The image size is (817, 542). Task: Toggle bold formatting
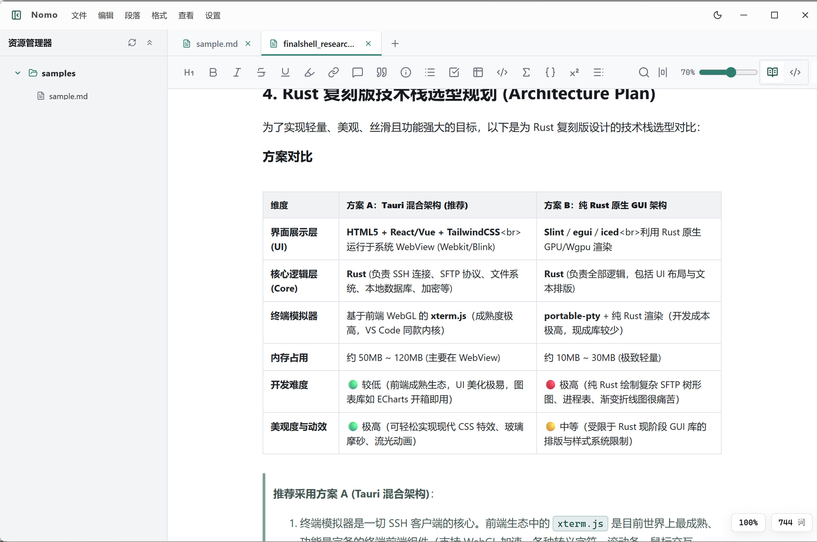pos(213,72)
